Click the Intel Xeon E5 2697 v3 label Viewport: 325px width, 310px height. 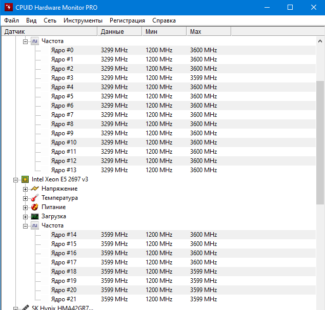[60, 179]
